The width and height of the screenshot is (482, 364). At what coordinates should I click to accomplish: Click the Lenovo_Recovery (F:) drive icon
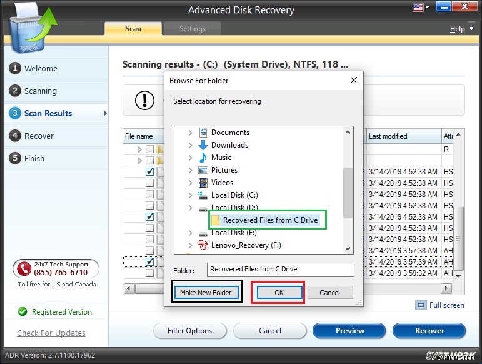(203, 245)
